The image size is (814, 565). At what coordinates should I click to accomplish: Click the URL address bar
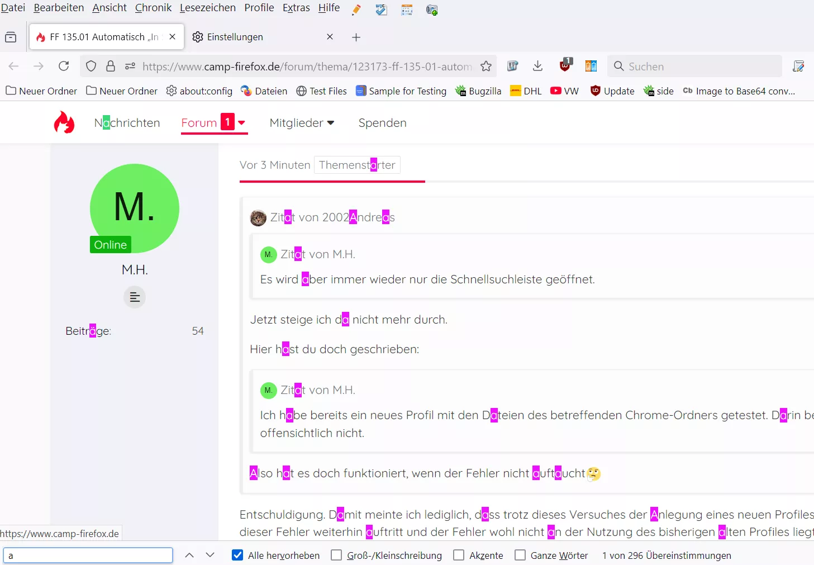(307, 66)
